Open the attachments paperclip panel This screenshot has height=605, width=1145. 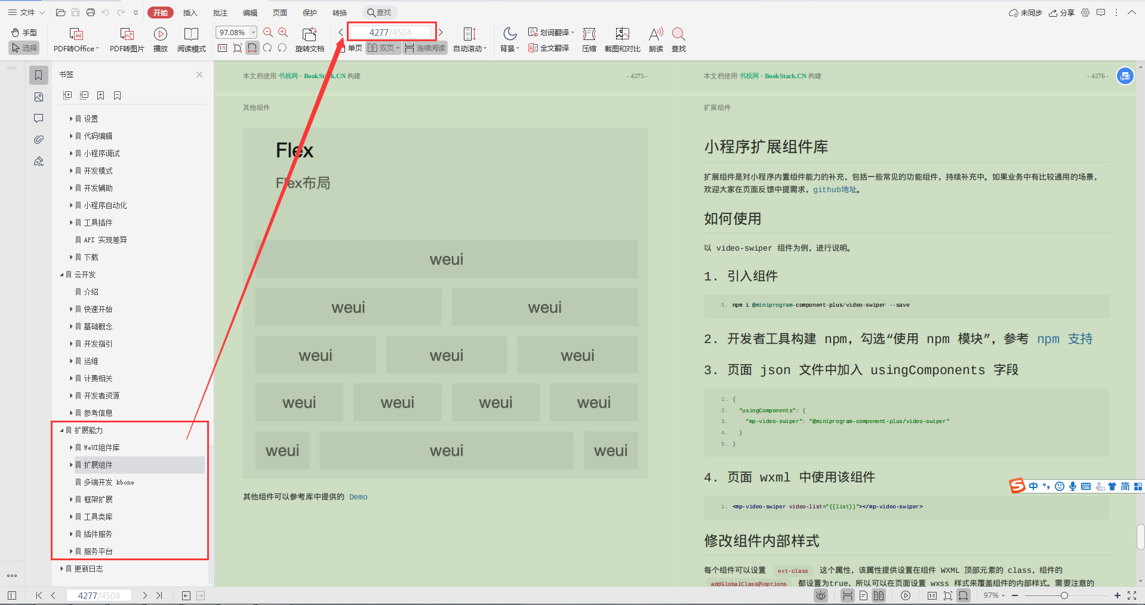click(x=39, y=140)
